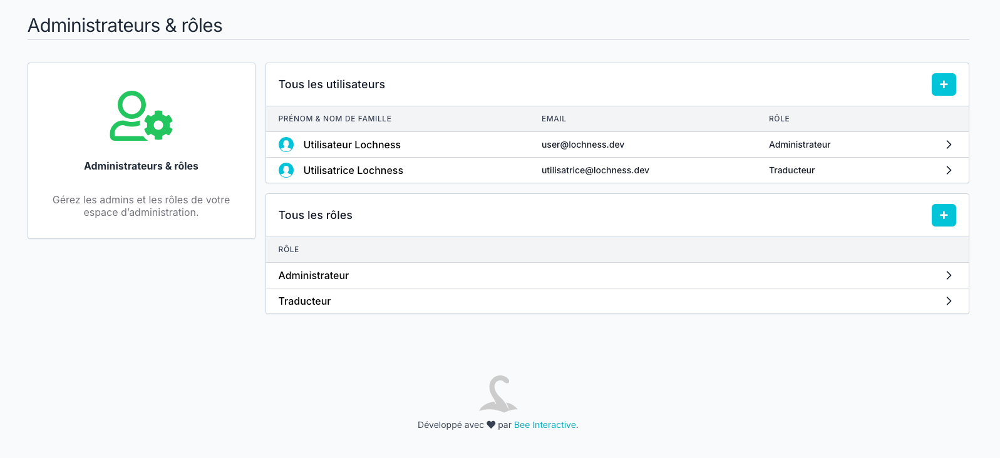
Task: Click the Administrateurs & rôles card title
Action: (x=141, y=166)
